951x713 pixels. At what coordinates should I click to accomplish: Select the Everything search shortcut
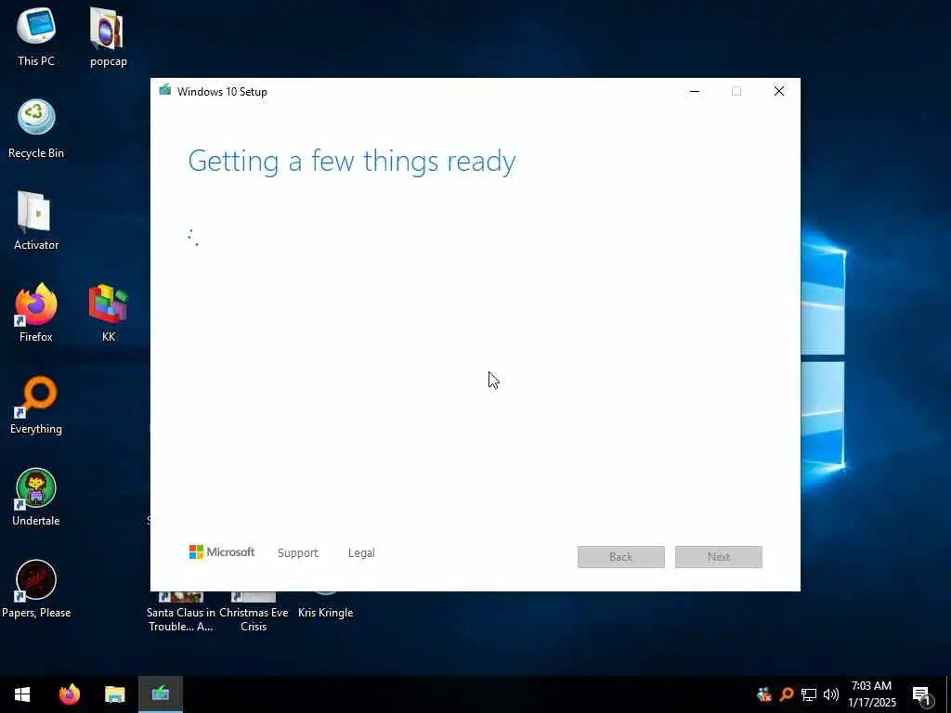[x=36, y=405]
